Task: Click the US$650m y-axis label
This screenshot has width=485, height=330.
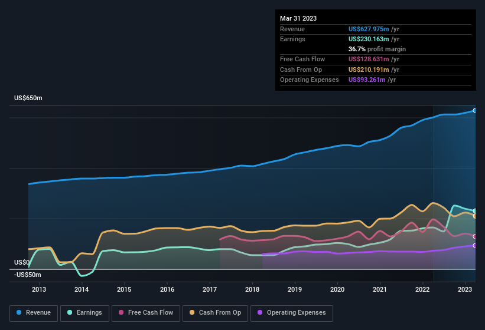Action: point(28,98)
